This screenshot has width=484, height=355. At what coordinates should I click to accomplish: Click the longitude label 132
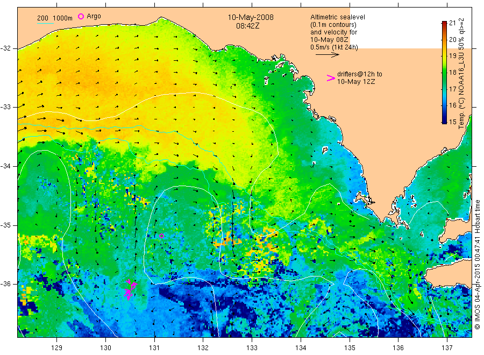(203, 348)
